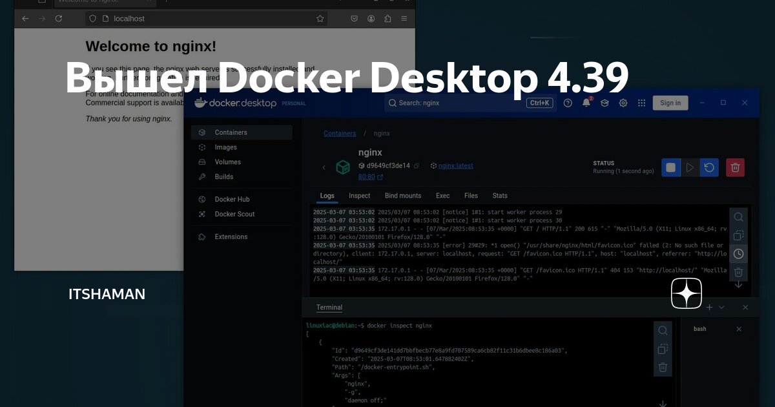Open the Docker Desktop grid apps menu
Image resolution: width=775 pixels, height=407 pixels.
(641, 103)
